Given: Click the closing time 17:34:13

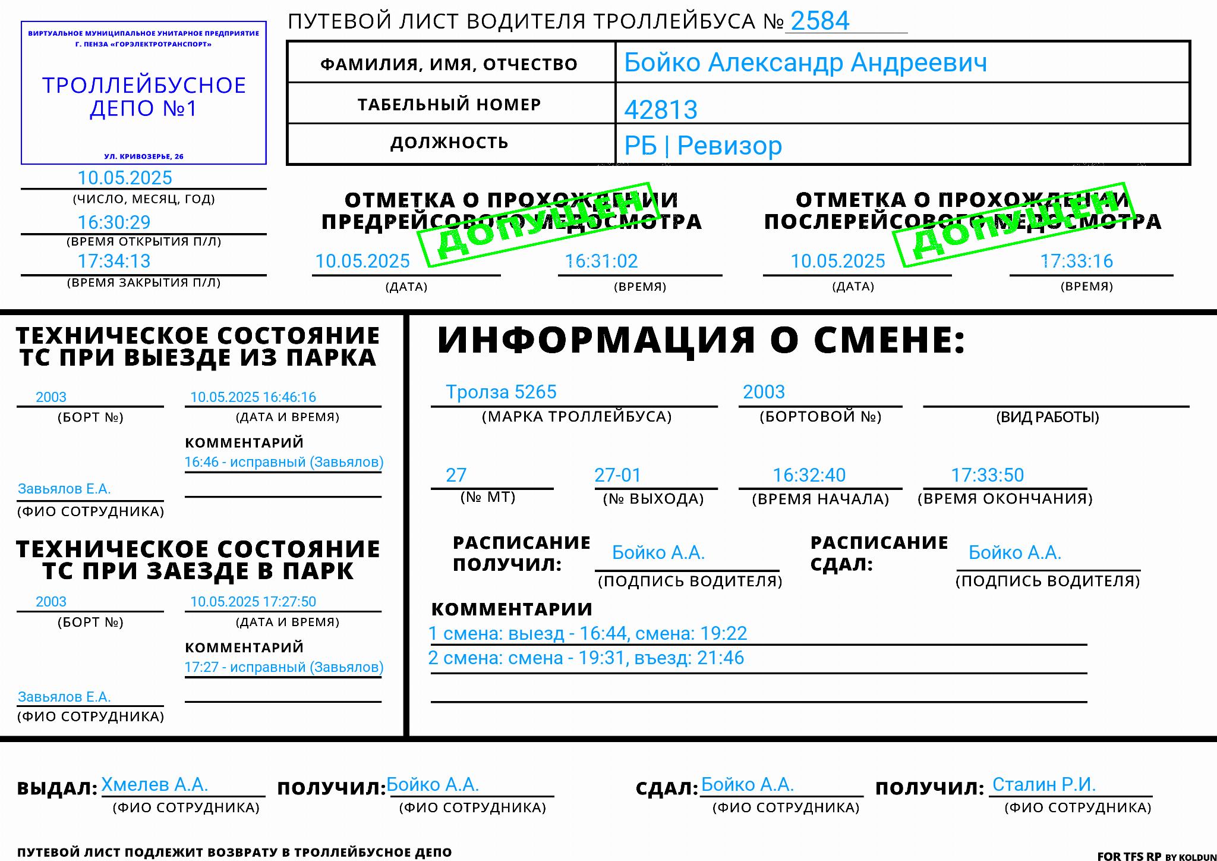Looking at the screenshot, I should pos(114,261).
